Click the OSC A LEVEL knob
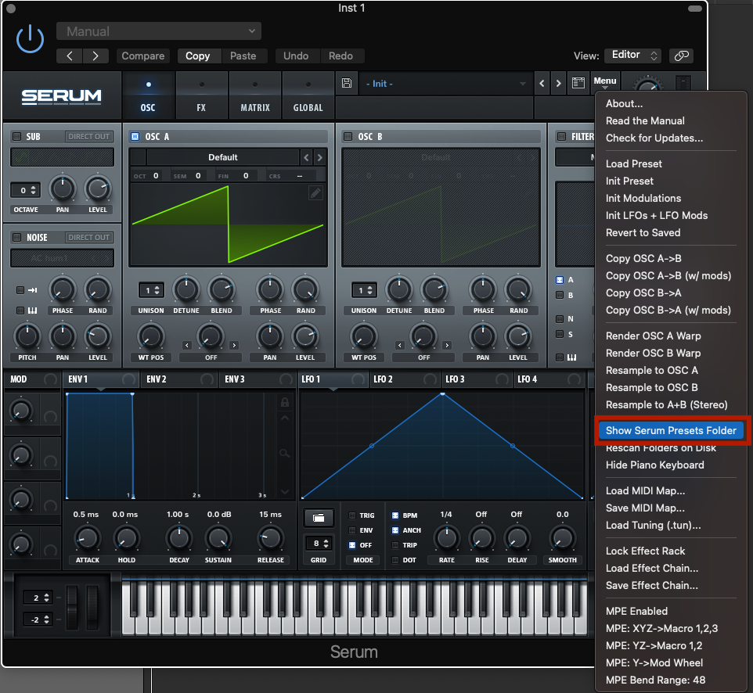753x693 pixels. click(305, 337)
